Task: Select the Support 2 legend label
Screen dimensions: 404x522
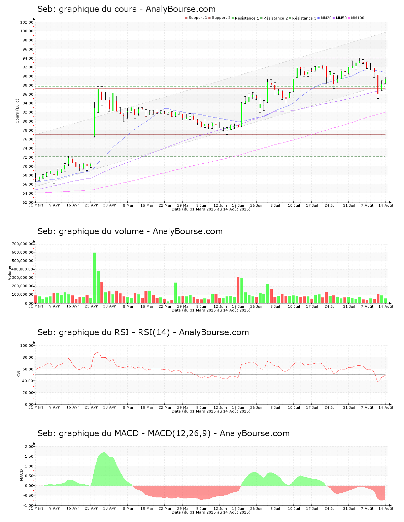Action: (221, 18)
